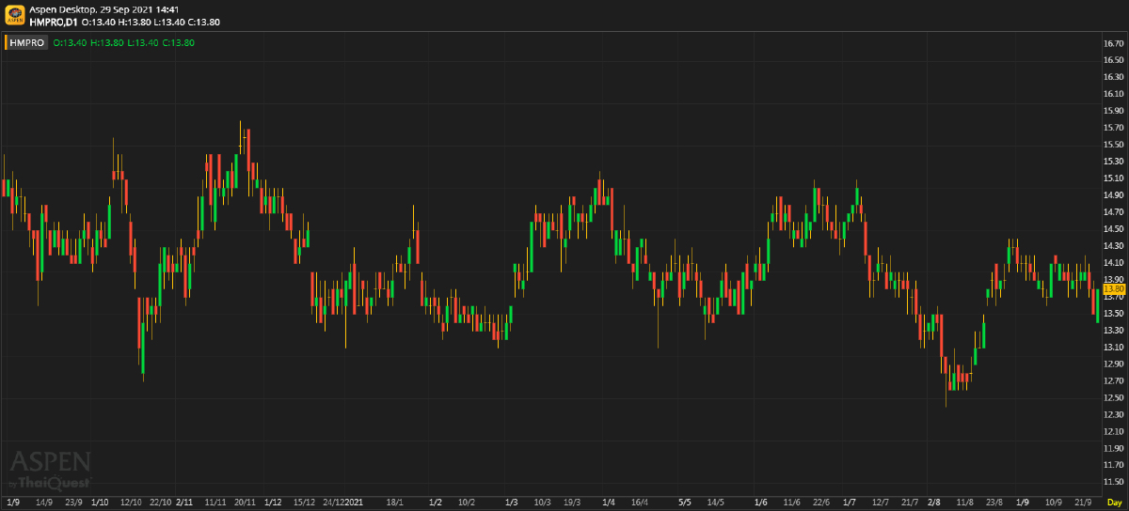
Task: Click the 2/11 date label
Action: [184, 503]
